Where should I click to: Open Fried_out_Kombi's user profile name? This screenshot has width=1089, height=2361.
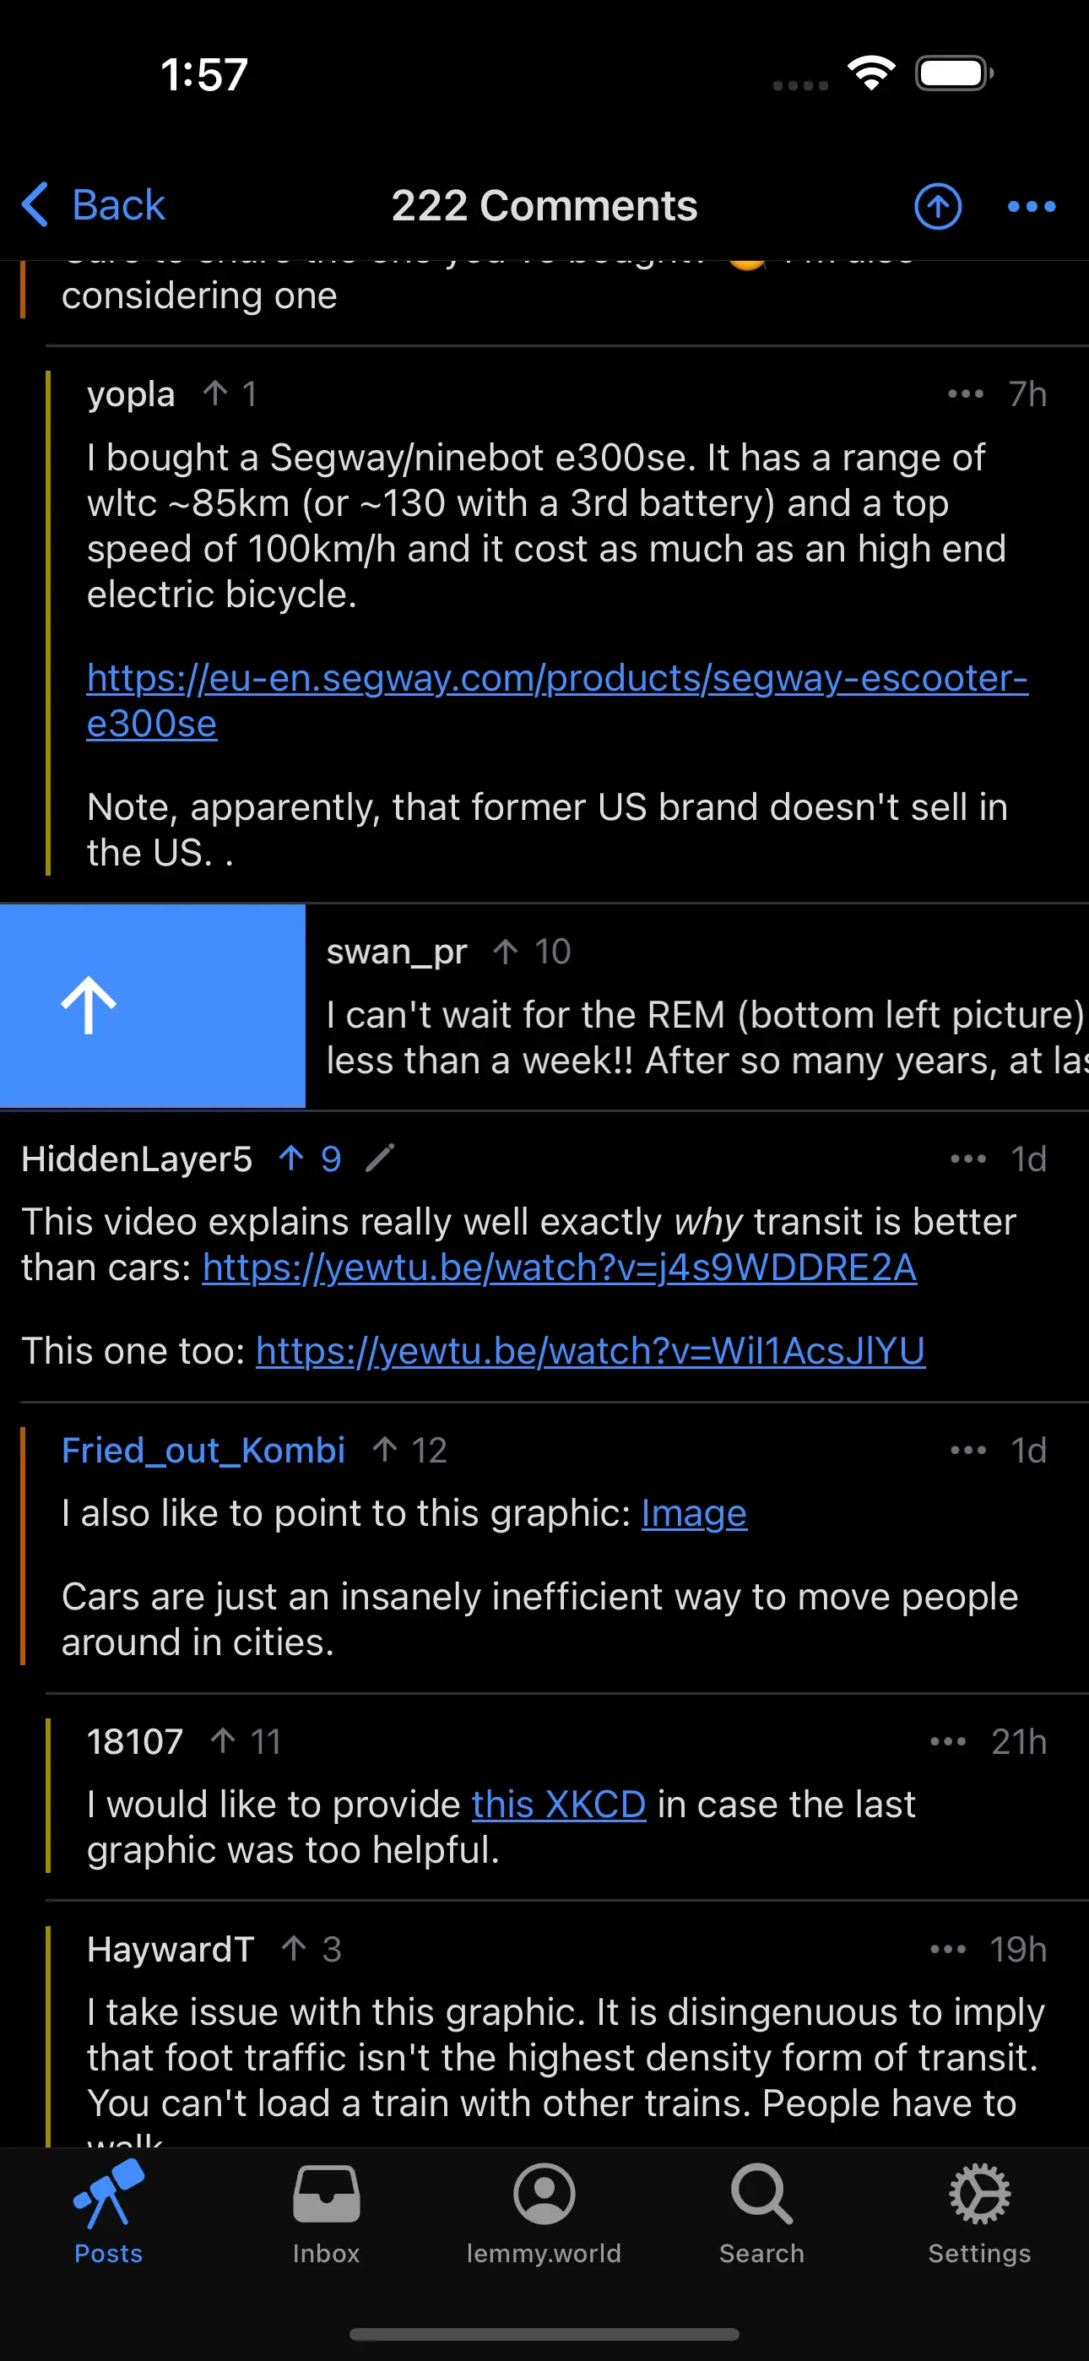[x=203, y=1450]
